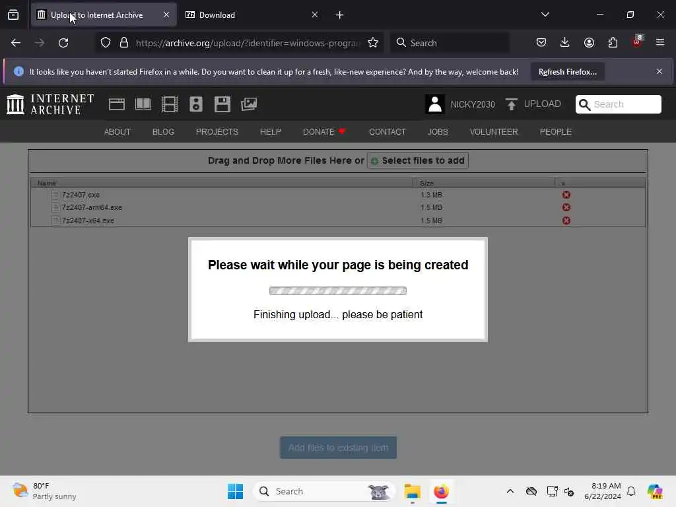
Task: Expand the list all tabs chevron
Action: 545,15
